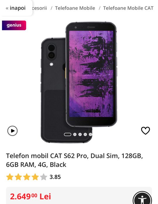The image size is (158, 204).
Task: Click the first gold rating star
Action: 10,177
